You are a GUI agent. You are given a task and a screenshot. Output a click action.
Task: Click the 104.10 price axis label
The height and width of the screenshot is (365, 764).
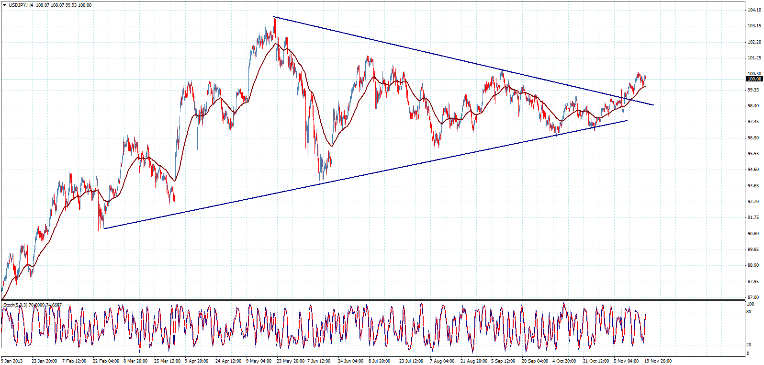754,10
